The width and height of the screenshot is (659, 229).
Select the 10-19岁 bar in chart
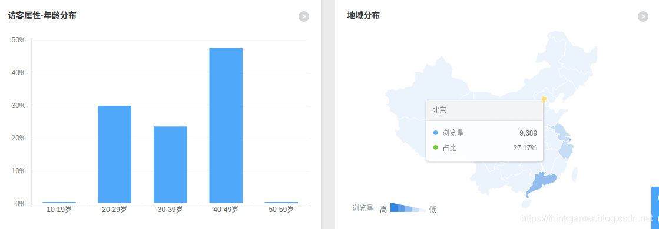click(59, 202)
